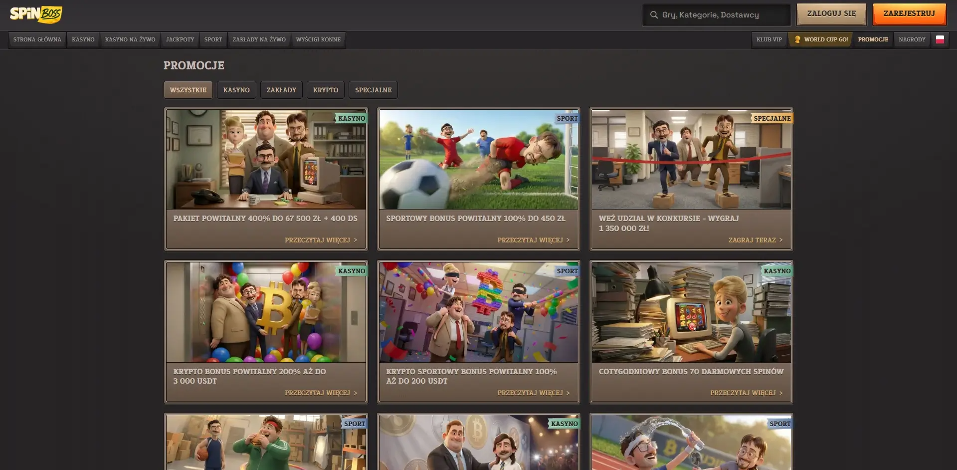Click COTYGODNIOWY BONUS 70 DARMOWYCH SPINÓW title
The height and width of the screenshot is (470, 957).
tap(691, 371)
